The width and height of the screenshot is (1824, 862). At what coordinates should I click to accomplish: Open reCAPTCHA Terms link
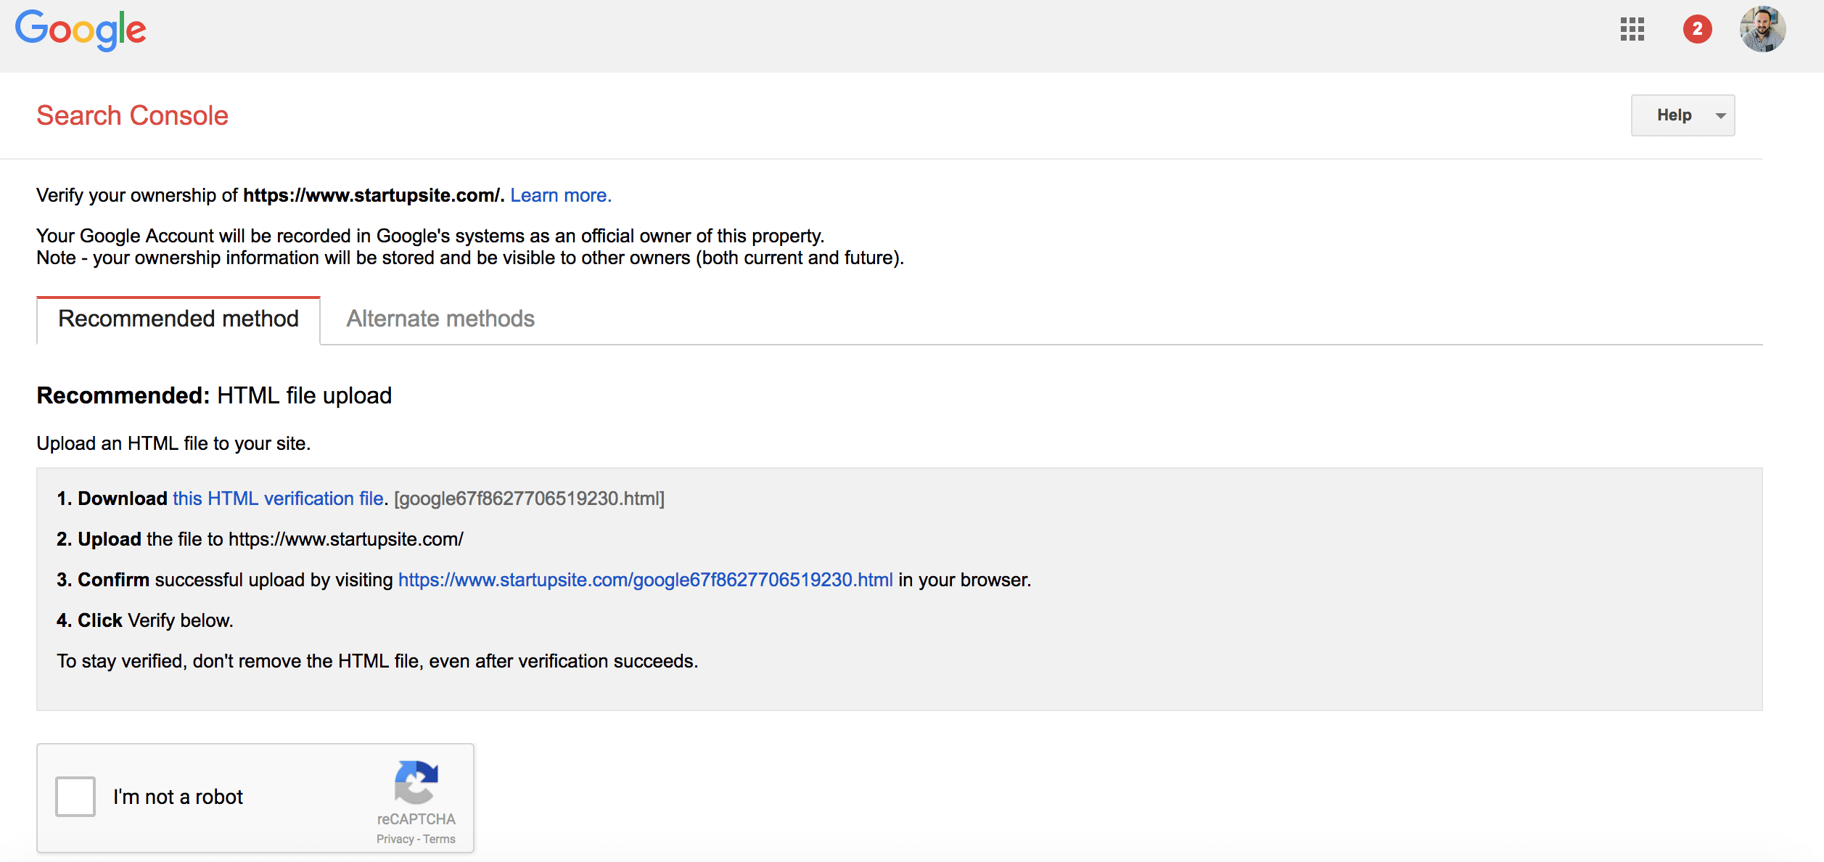pos(439,839)
